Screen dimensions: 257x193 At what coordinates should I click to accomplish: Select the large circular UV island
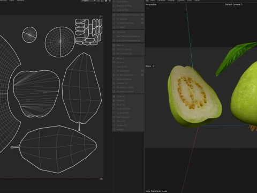(60, 42)
